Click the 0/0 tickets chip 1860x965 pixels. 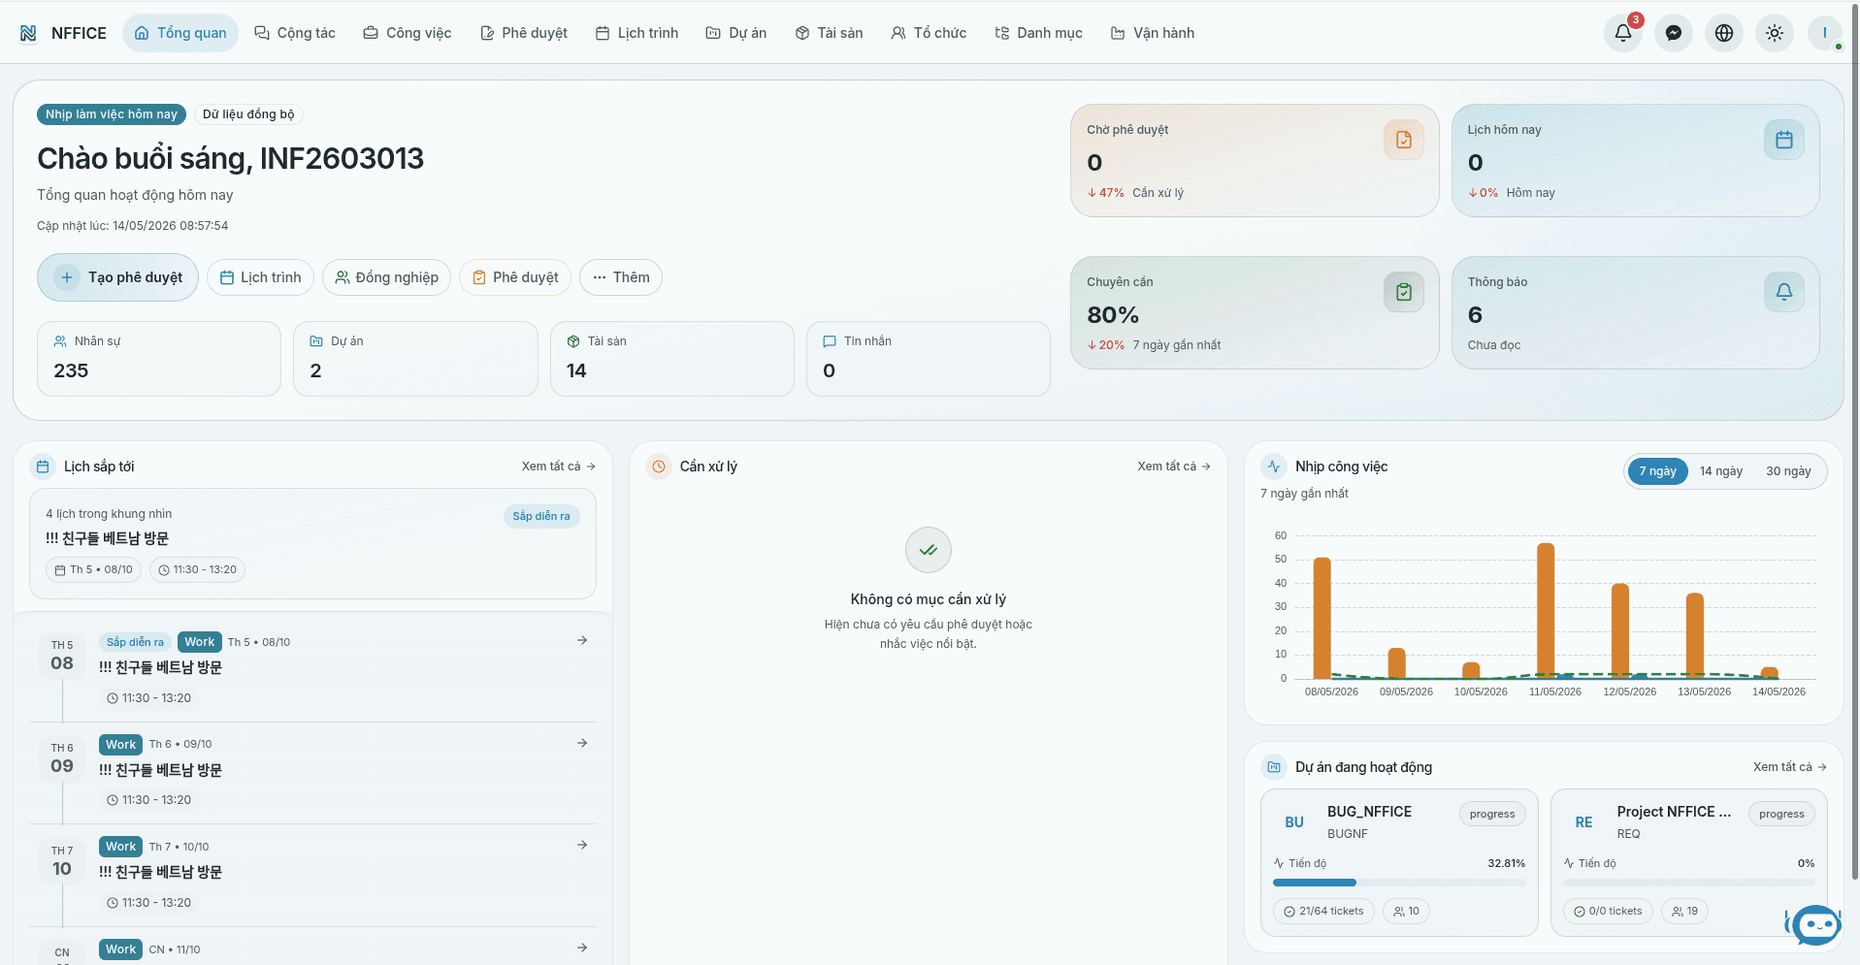[1608, 911]
